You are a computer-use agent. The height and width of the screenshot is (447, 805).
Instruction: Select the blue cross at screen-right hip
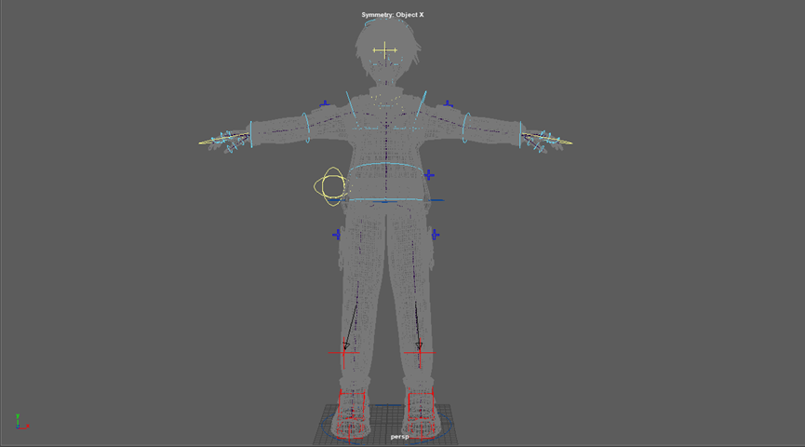[x=435, y=235]
